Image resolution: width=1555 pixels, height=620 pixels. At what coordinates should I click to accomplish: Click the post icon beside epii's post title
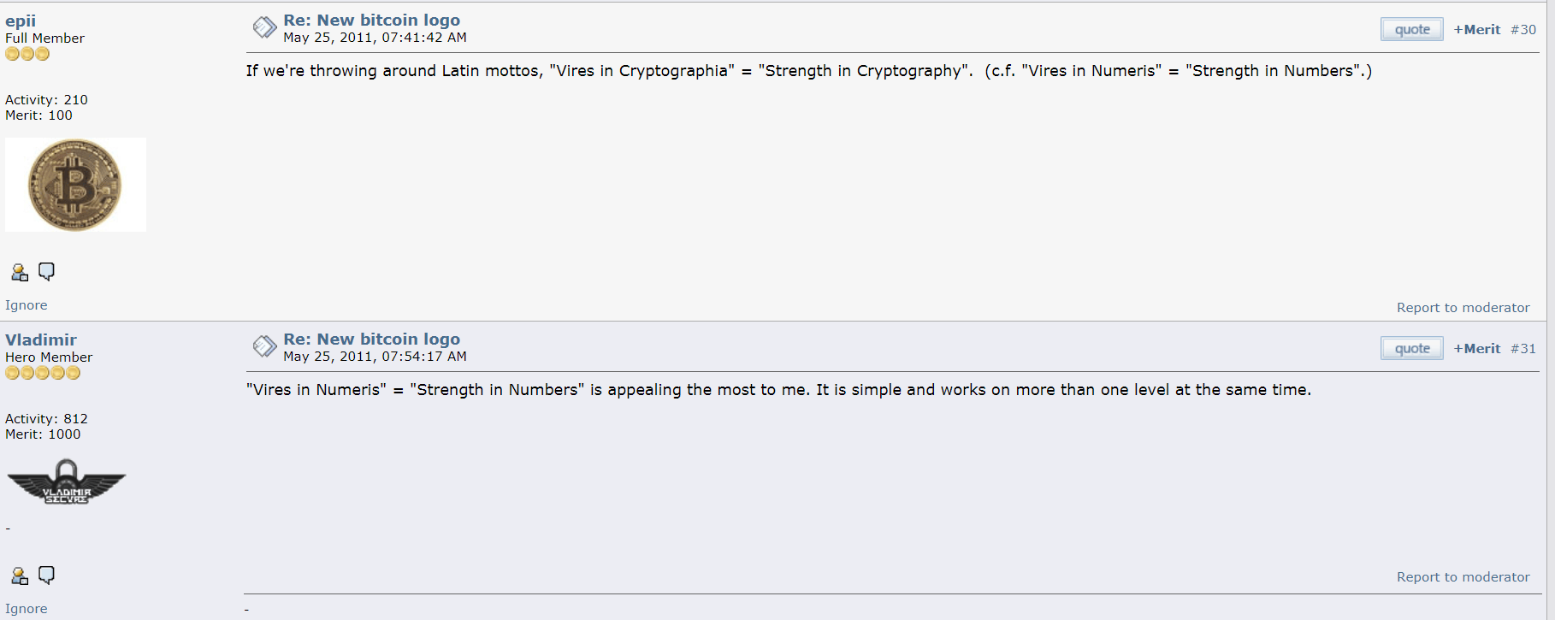pos(264,28)
